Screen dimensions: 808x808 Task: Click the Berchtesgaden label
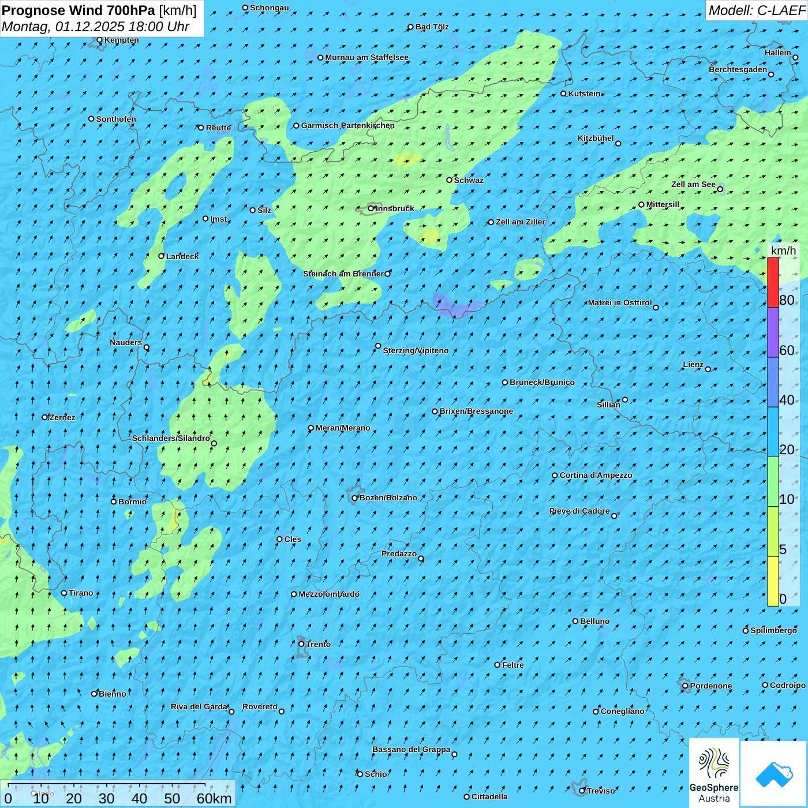(738, 69)
